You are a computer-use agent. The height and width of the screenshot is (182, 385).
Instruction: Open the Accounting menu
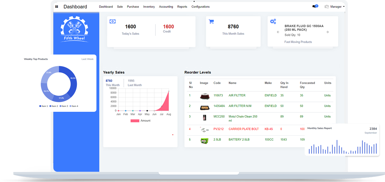(x=166, y=6)
